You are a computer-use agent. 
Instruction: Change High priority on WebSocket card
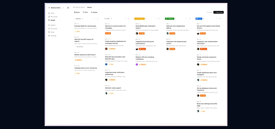click(142, 33)
